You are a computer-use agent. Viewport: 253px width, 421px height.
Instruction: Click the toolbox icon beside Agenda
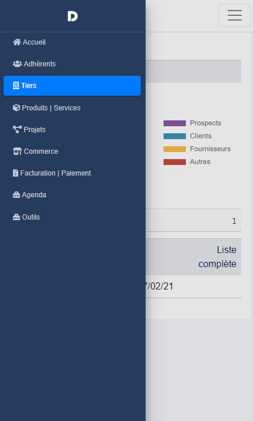[x=16, y=195]
